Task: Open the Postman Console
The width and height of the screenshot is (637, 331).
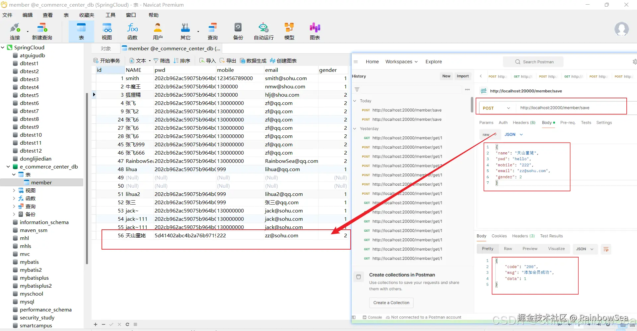Action: (x=372, y=317)
